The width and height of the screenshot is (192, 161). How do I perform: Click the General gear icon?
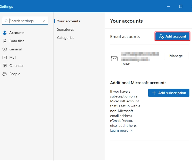[x=5, y=49]
